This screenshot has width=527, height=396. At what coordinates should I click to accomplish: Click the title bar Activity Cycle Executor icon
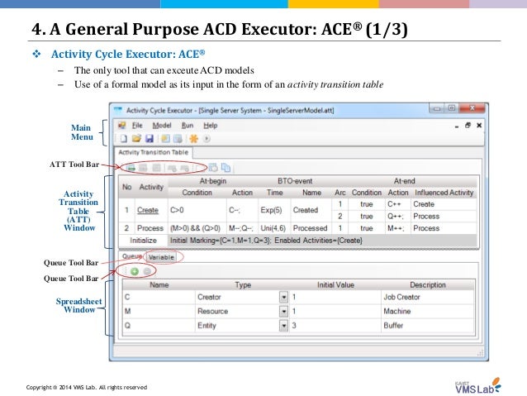coord(117,110)
